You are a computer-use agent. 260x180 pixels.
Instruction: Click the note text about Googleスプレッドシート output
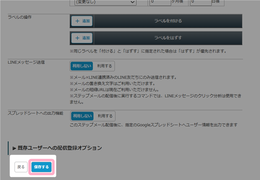[x=154, y=125]
